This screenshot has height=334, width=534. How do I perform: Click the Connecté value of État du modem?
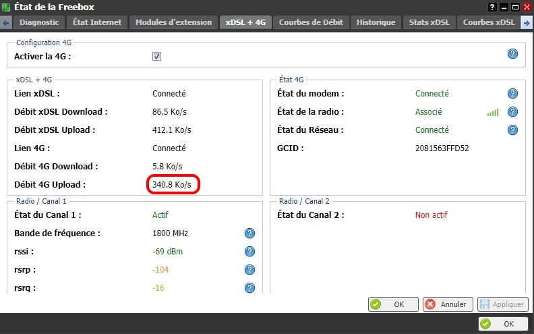[x=432, y=93]
